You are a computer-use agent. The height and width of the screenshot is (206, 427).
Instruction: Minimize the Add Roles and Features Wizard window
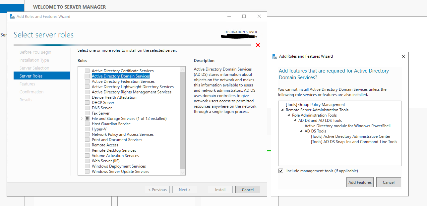(229, 17)
